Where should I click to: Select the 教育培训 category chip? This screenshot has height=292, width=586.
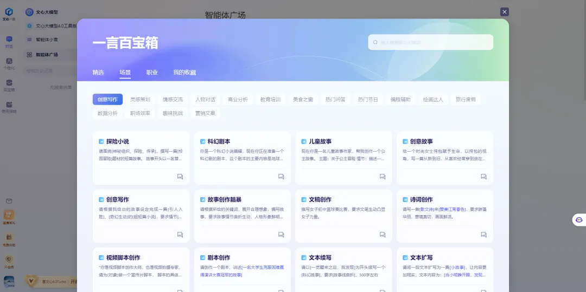[270, 100]
